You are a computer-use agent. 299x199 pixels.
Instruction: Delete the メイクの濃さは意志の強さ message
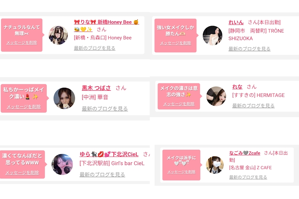coord(179,104)
